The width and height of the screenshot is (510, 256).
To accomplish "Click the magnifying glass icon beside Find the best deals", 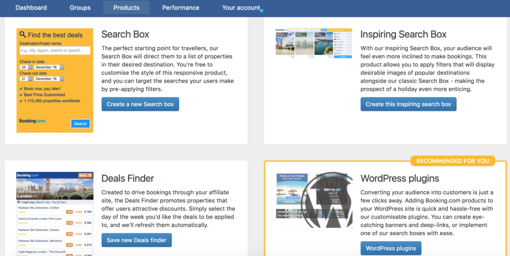I will click(23, 35).
